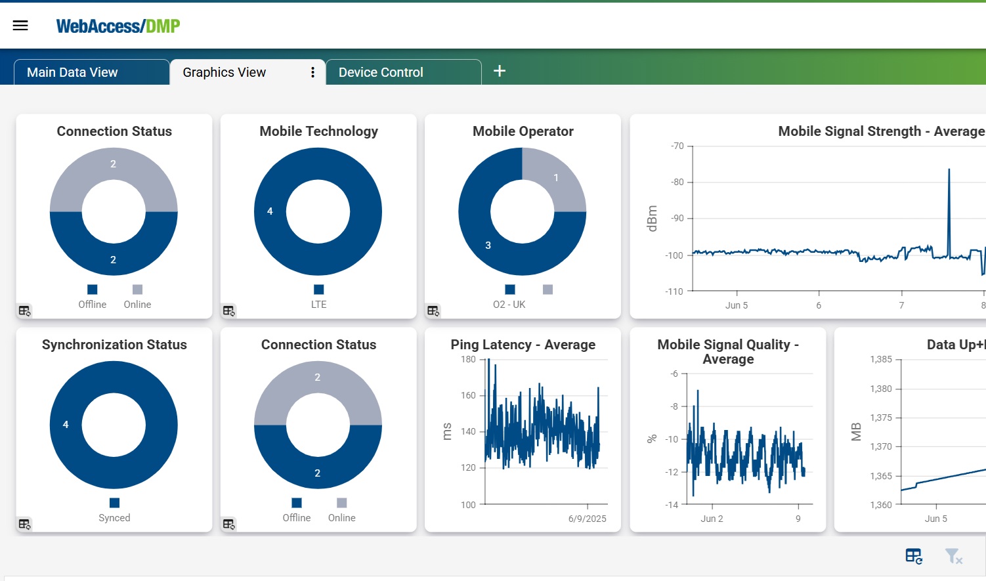The width and height of the screenshot is (986, 581).
Task: Switch to the Main Data View tab
Action: (x=72, y=72)
